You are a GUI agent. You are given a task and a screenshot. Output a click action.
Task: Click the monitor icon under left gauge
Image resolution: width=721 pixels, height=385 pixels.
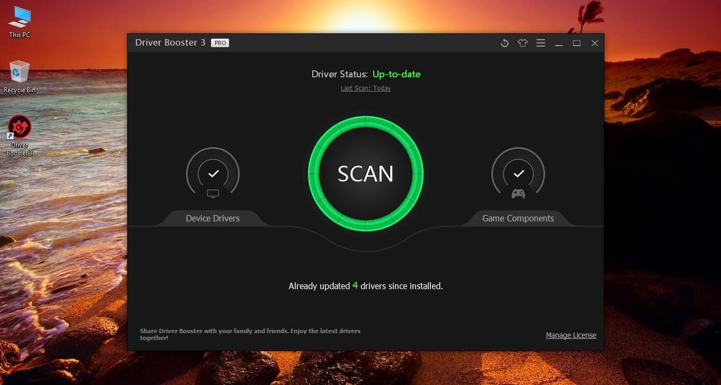pyautogui.click(x=213, y=194)
